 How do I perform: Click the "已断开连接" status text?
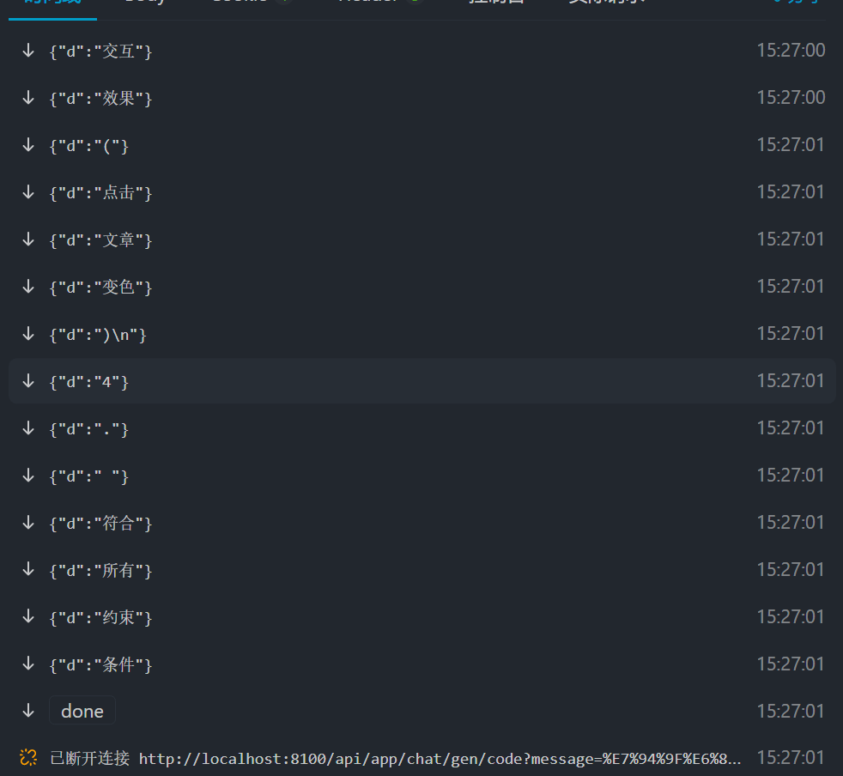90,758
